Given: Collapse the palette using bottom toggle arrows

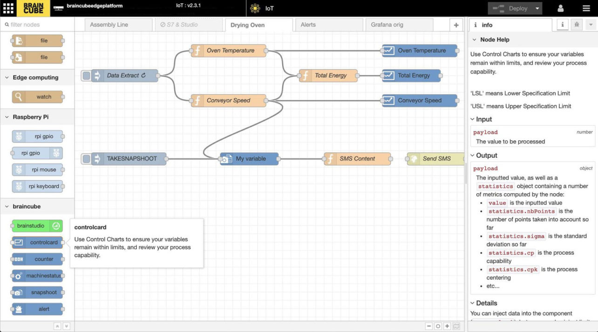Looking at the screenshot, I should click(57, 326).
